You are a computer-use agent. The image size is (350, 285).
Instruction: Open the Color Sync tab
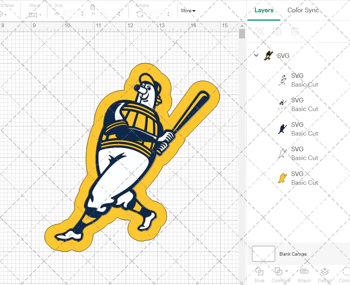coord(303,10)
